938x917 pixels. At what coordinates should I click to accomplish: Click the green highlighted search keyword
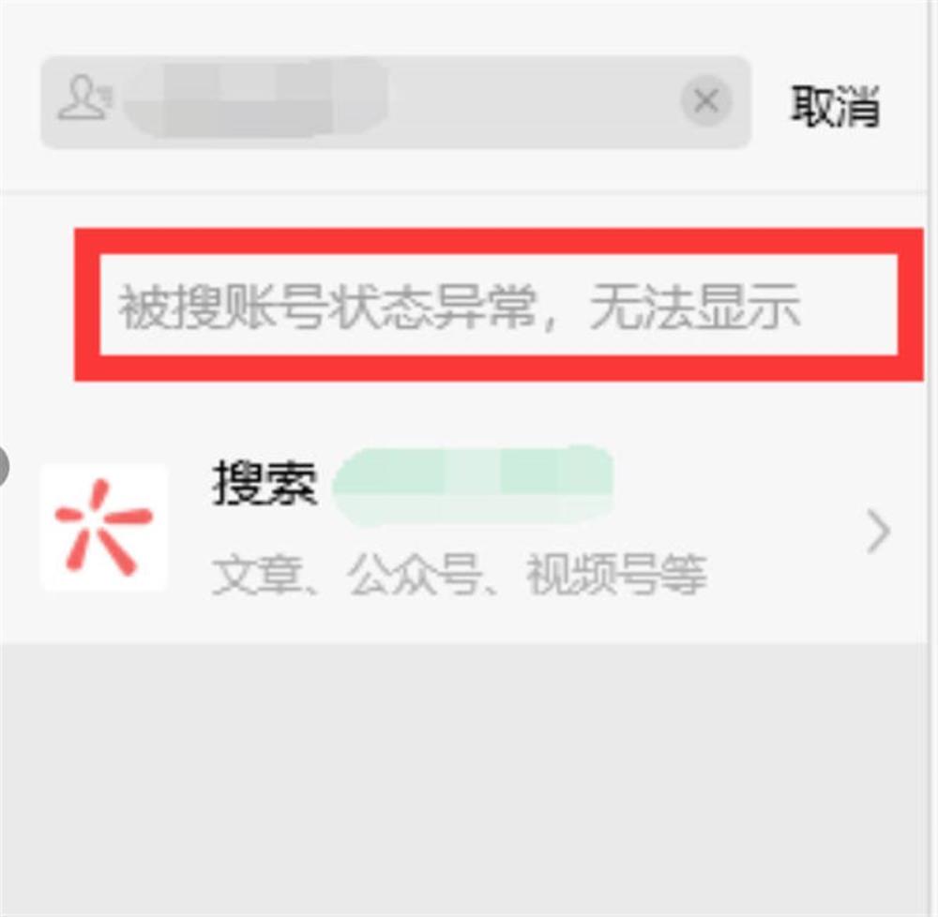474,487
